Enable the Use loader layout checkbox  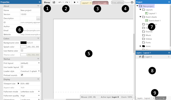(x=22, y=67)
